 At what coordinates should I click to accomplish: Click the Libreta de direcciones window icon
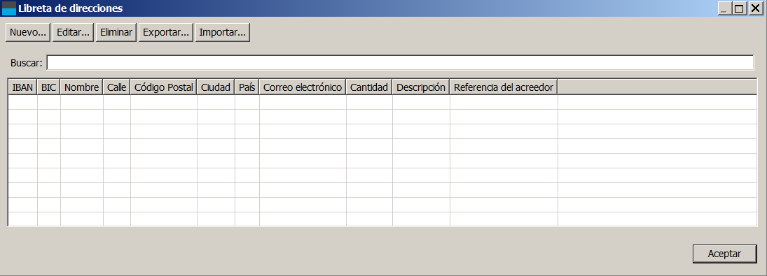(x=9, y=8)
